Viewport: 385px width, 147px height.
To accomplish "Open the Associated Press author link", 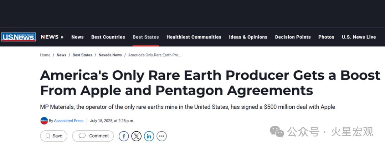I will (x=69, y=121).
